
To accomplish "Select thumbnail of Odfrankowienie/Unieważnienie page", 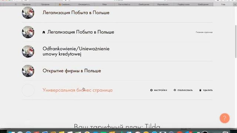I will [28, 51].
